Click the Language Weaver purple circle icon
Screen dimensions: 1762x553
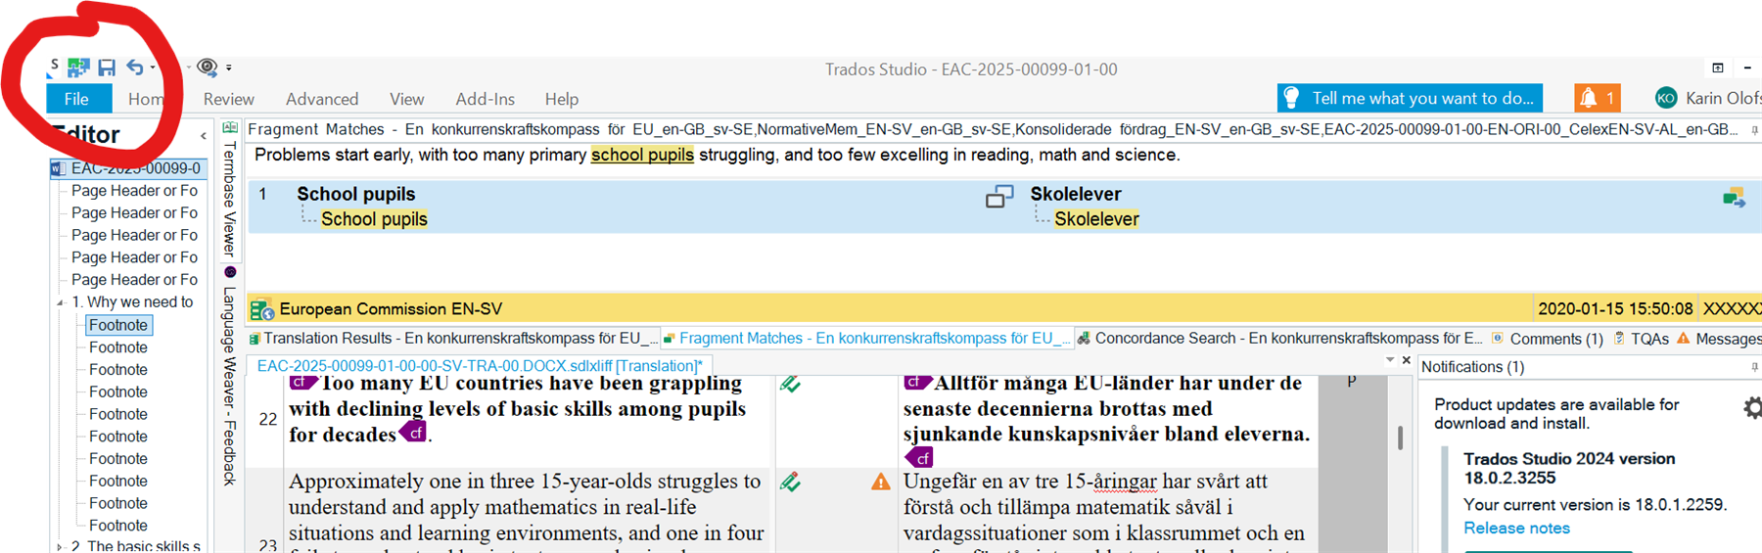(x=230, y=272)
